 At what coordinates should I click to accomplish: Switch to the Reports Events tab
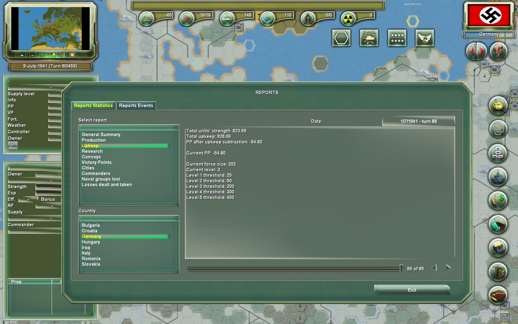[136, 105]
